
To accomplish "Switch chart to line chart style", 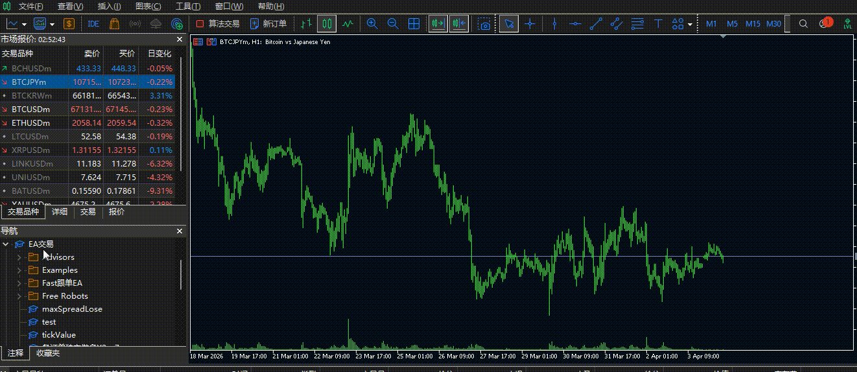I will tap(348, 24).
